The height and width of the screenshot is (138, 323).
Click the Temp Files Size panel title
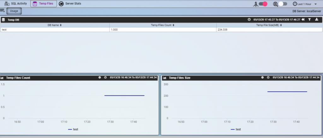click(x=179, y=78)
